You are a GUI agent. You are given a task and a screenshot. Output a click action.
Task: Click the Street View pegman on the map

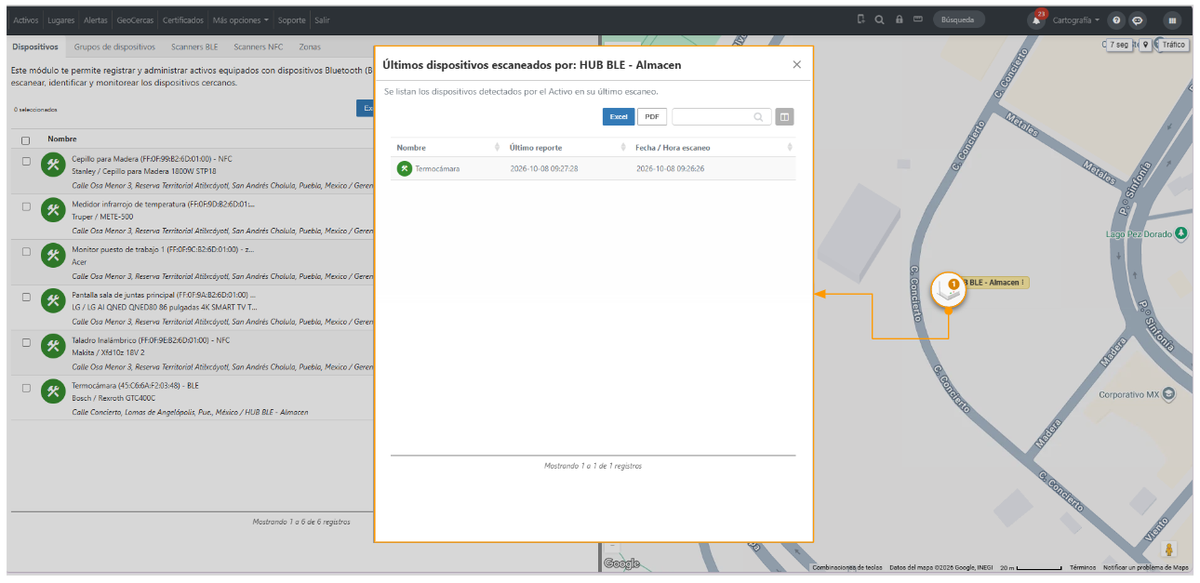click(1169, 550)
